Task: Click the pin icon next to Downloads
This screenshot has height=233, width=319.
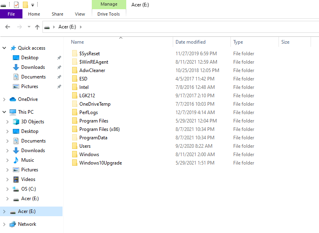Action: pos(59,67)
